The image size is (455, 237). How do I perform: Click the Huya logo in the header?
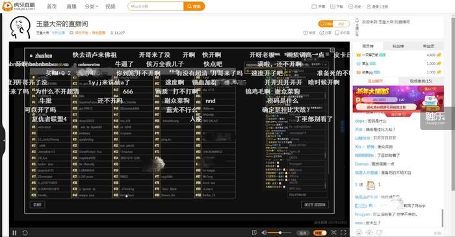tap(19, 6)
